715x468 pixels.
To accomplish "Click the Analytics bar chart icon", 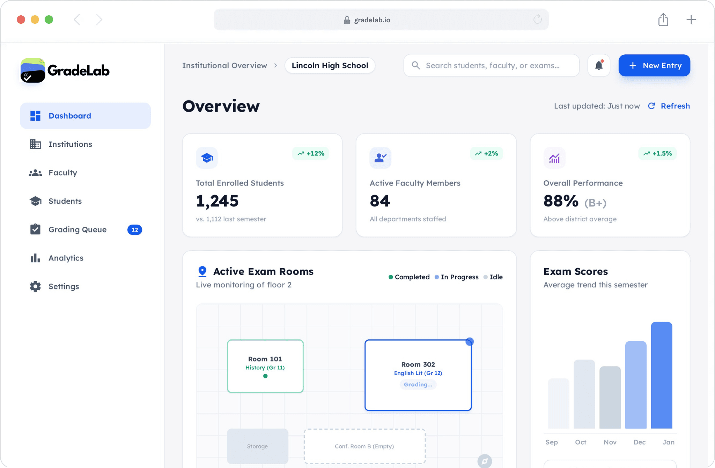I will [35, 258].
